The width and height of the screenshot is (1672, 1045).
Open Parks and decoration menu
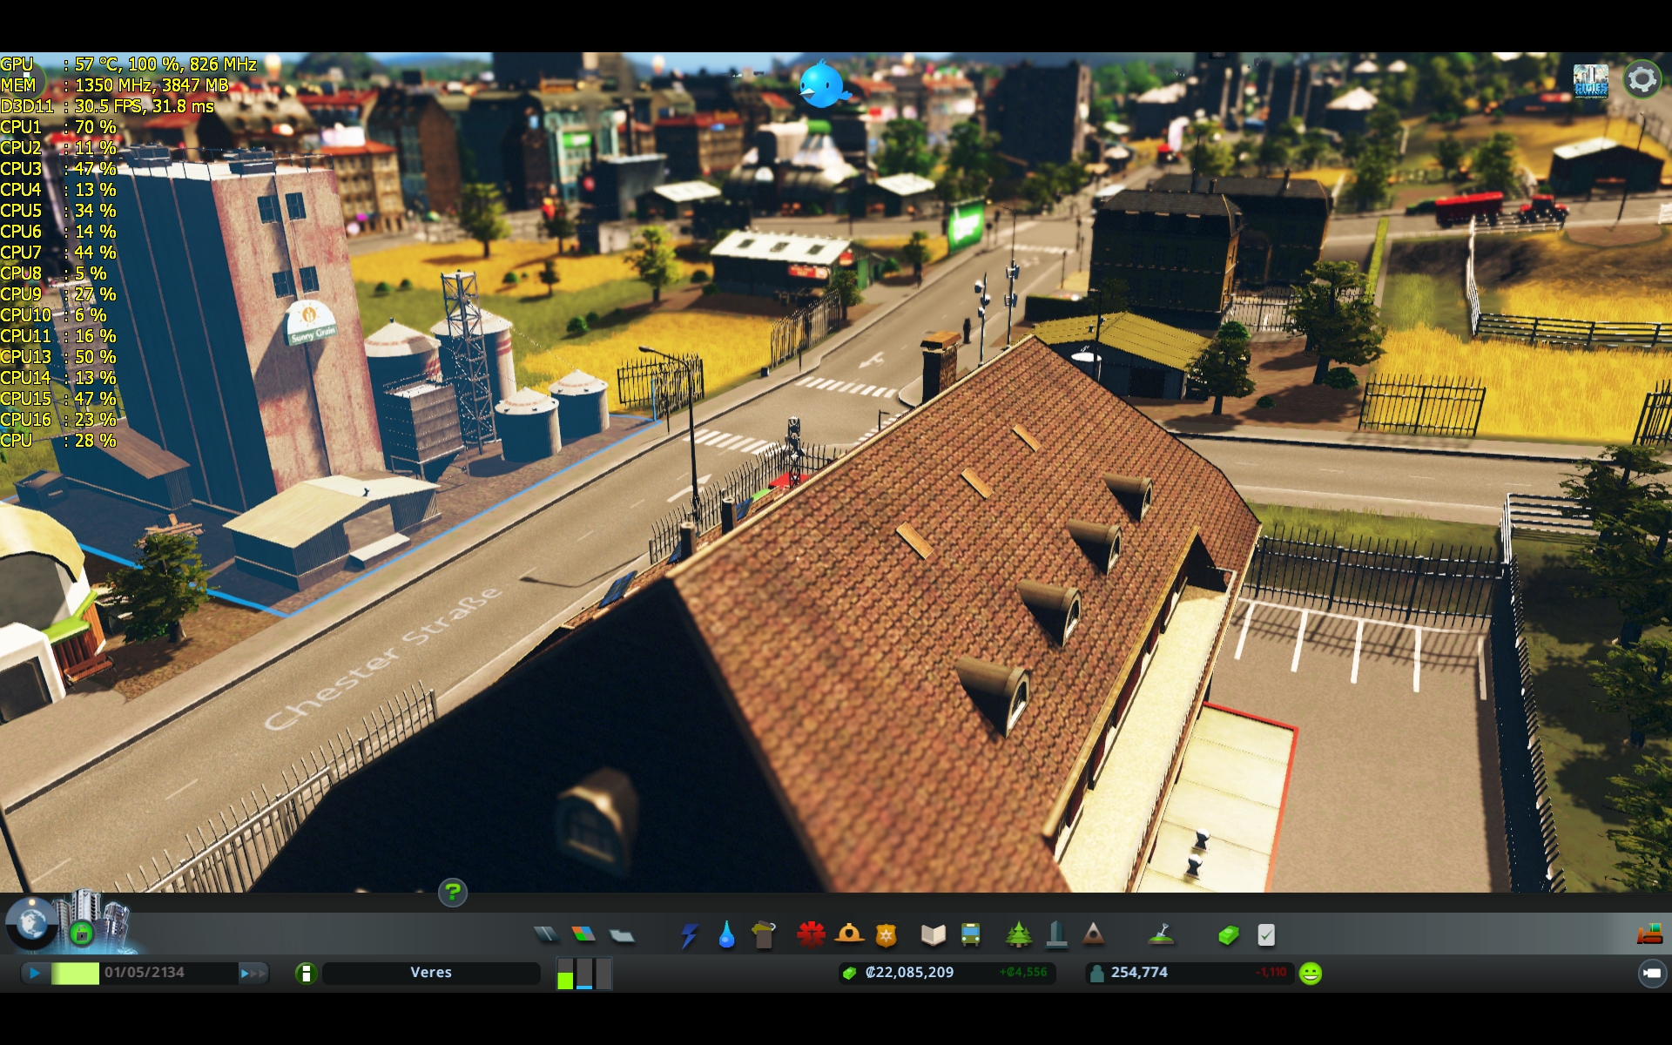click(x=1018, y=935)
